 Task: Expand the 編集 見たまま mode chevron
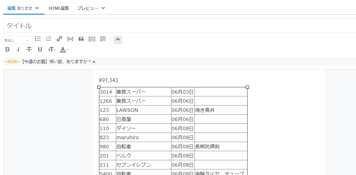(x=37, y=8)
